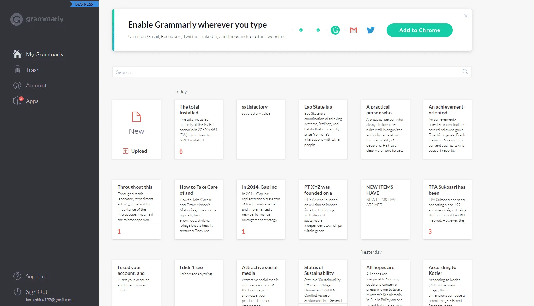
Task: Click the Upload button label
Action: [x=139, y=151]
